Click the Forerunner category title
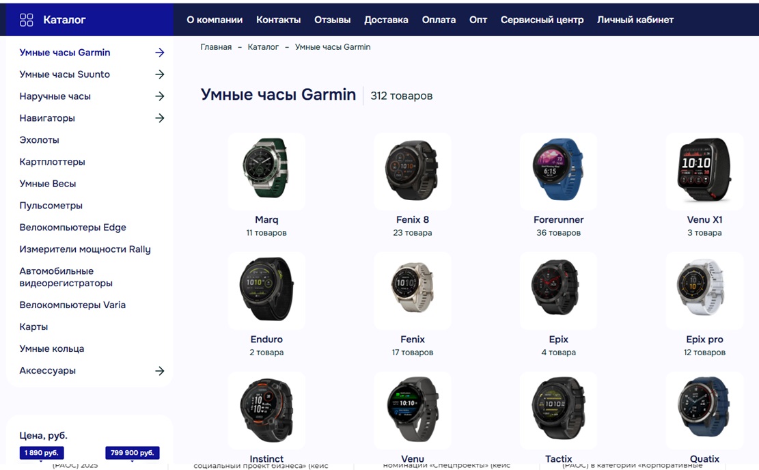This screenshot has width=759, height=470. tap(558, 220)
